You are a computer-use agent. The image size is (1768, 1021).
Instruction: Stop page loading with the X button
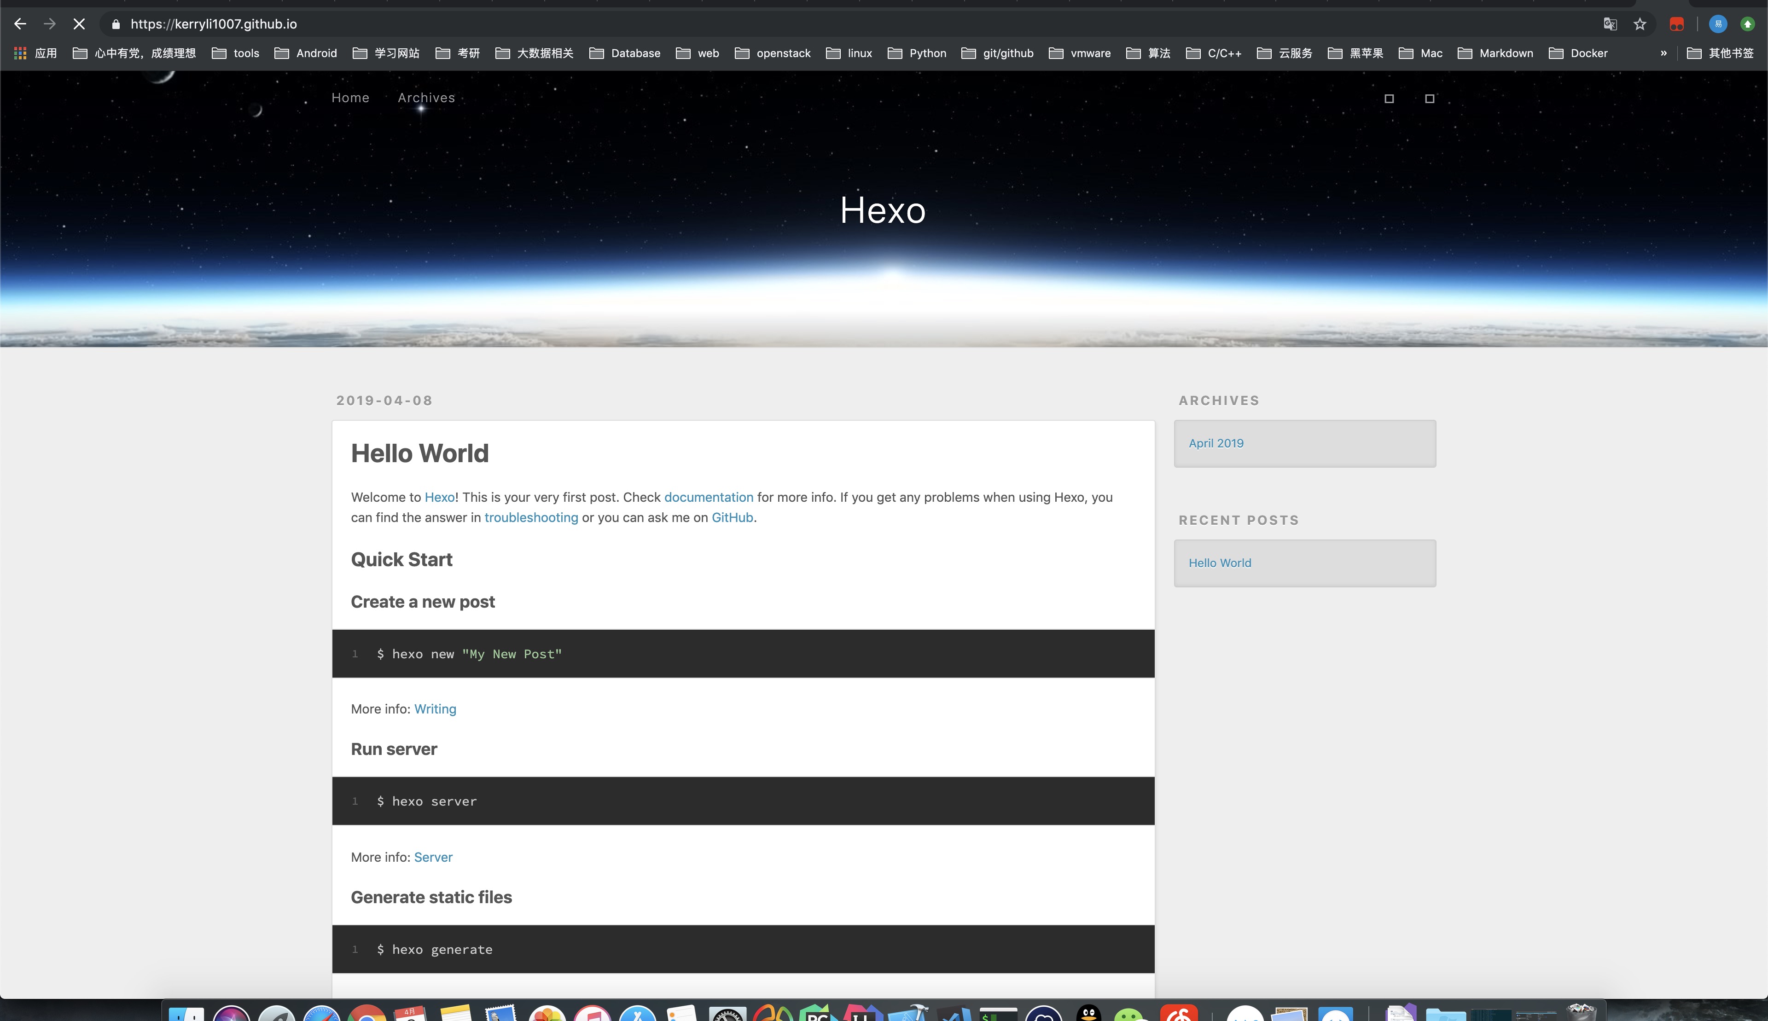click(79, 24)
